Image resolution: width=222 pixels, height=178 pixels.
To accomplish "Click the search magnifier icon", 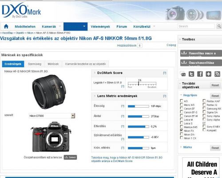I will [219, 26].
